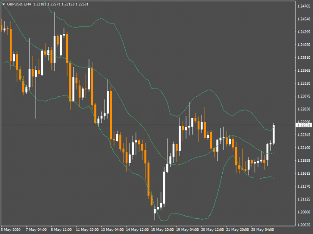Click price level 1.21125 on axis
The width and height of the screenshot is (313, 234).
(304, 199)
